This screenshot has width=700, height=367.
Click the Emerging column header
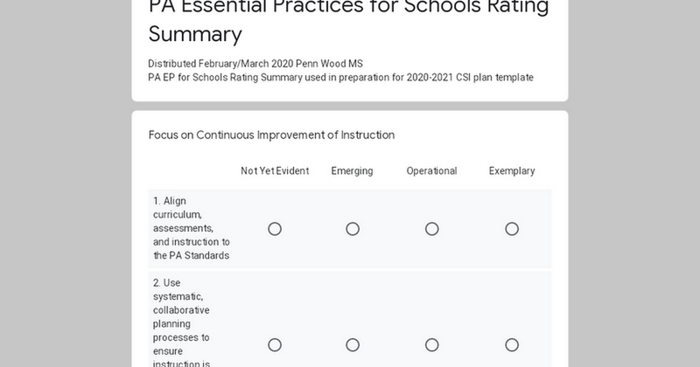[353, 171]
